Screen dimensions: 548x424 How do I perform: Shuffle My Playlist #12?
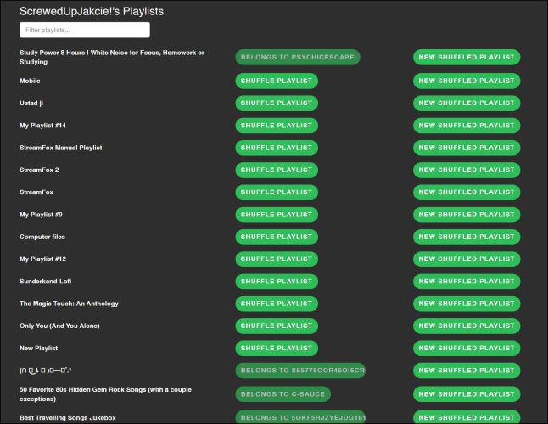pos(277,259)
